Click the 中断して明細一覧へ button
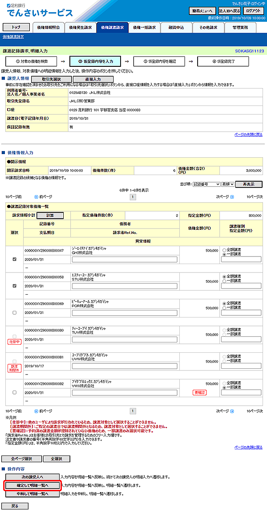 [x=32, y=494]
